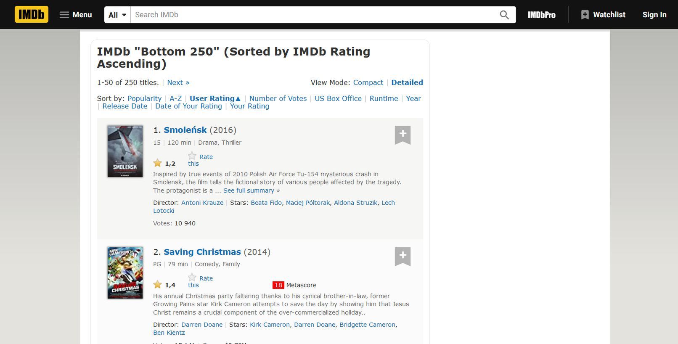678x344 pixels.
Task: Open director Antoni Krauze
Action: pyautogui.click(x=202, y=203)
